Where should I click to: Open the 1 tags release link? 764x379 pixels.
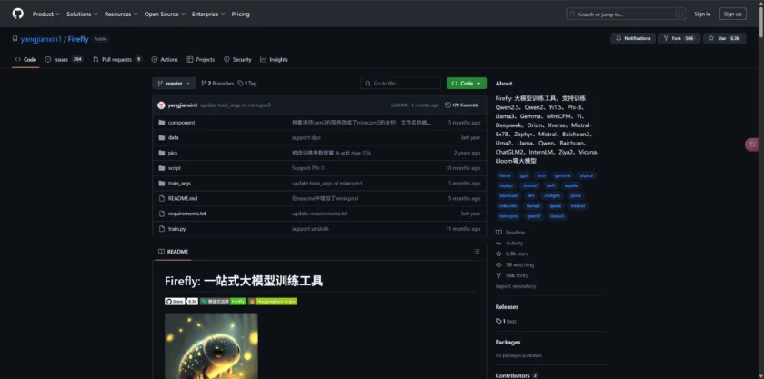coord(506,321)
